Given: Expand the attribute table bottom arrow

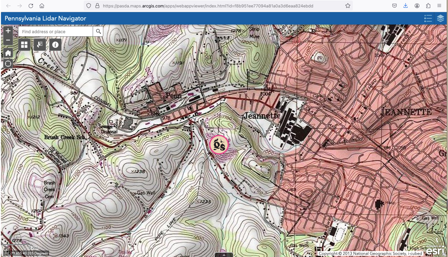Looking at the screenshot, I should click(224, 255).
